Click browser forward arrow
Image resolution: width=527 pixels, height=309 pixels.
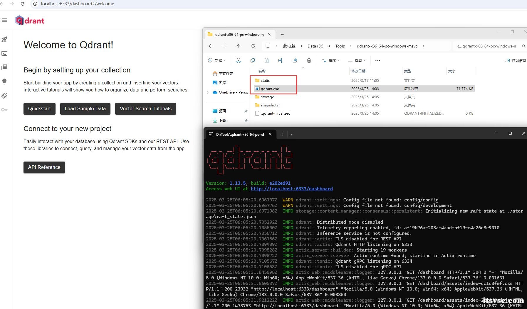coord(12,4)
